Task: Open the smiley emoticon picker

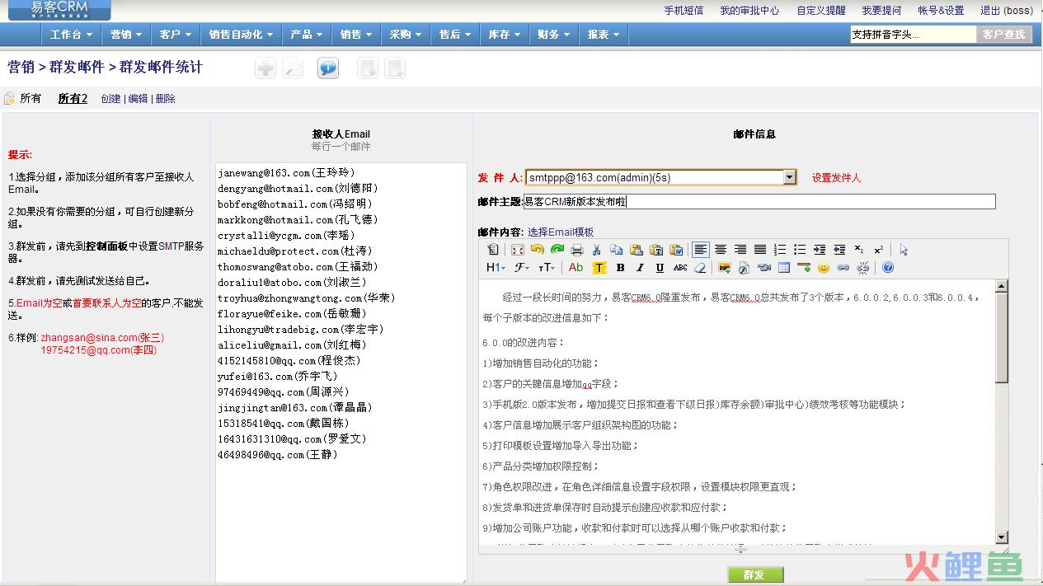Action: (x=824, y=268)
